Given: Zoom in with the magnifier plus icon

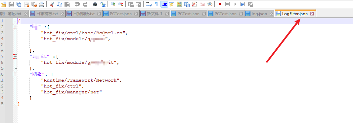Looking at the screenshot, I should [x=113, y=4].
